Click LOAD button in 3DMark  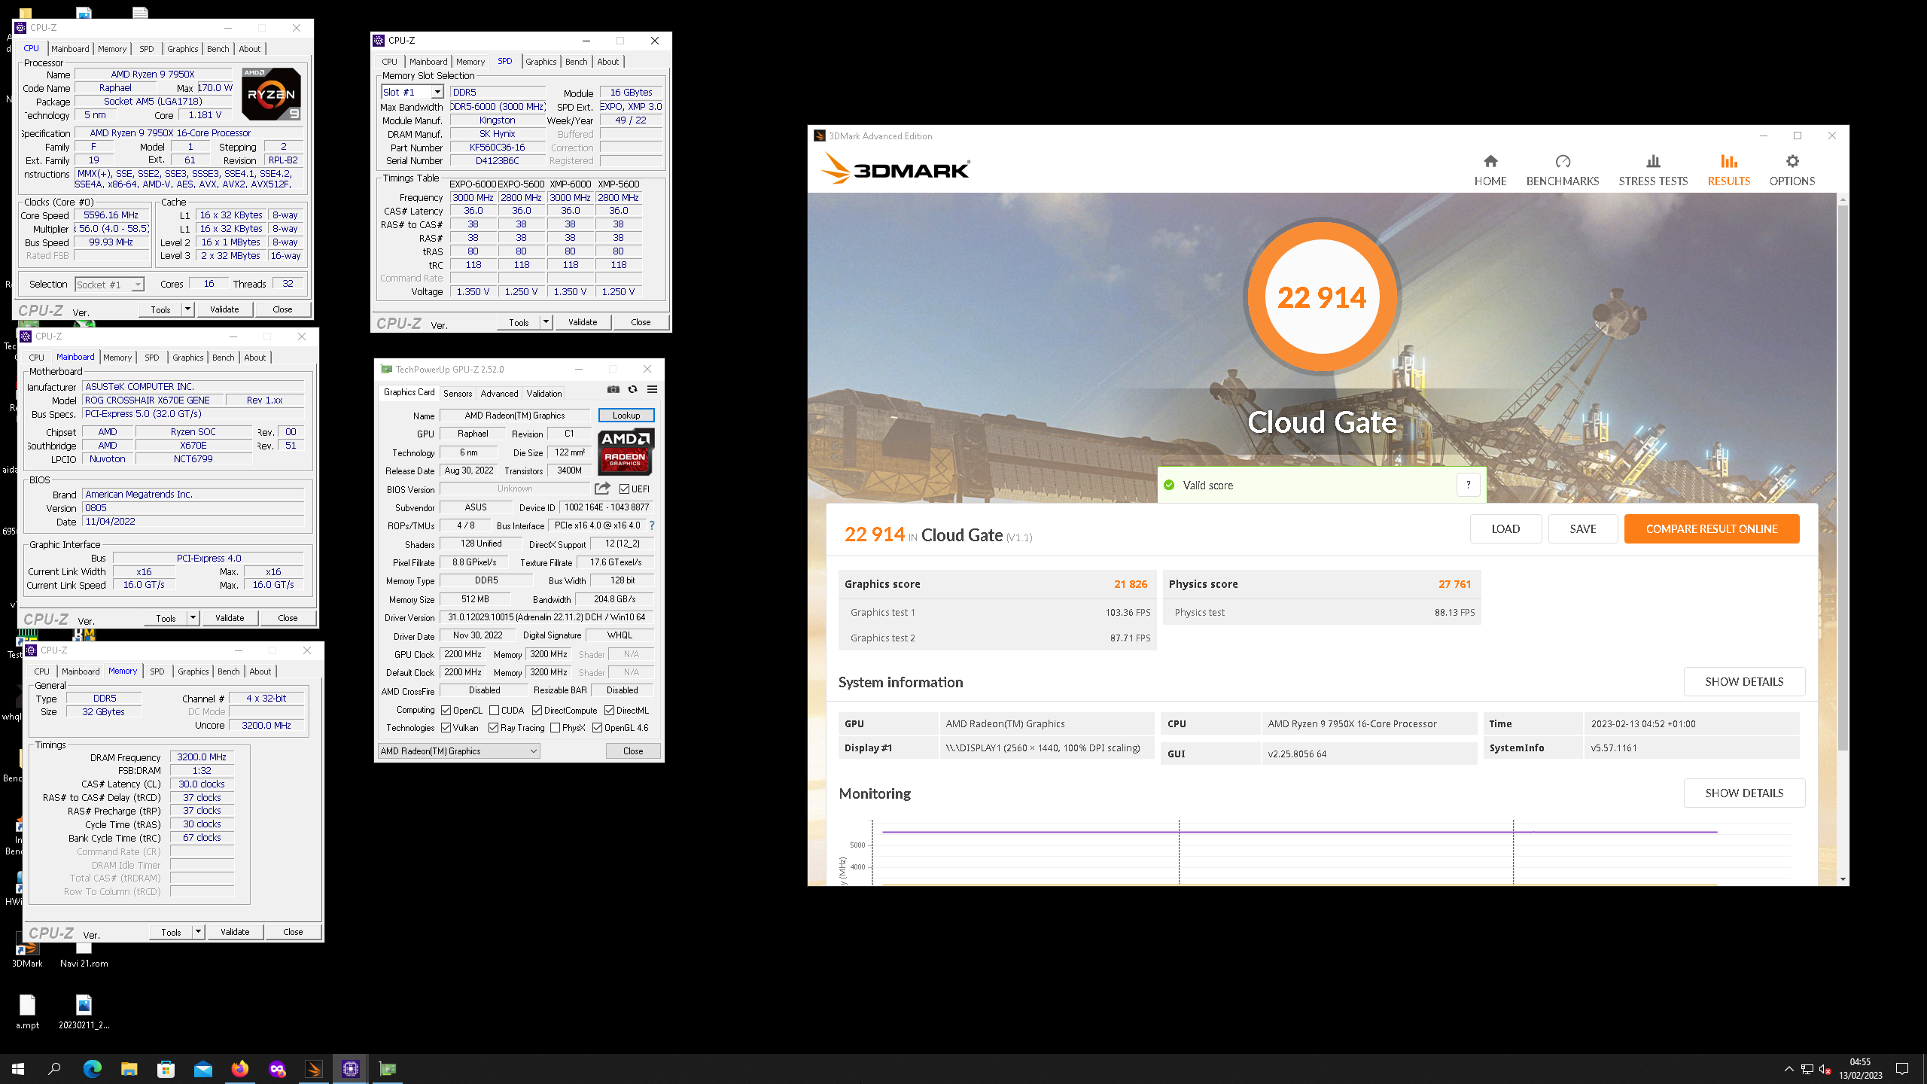click(x=1505, y=528)
